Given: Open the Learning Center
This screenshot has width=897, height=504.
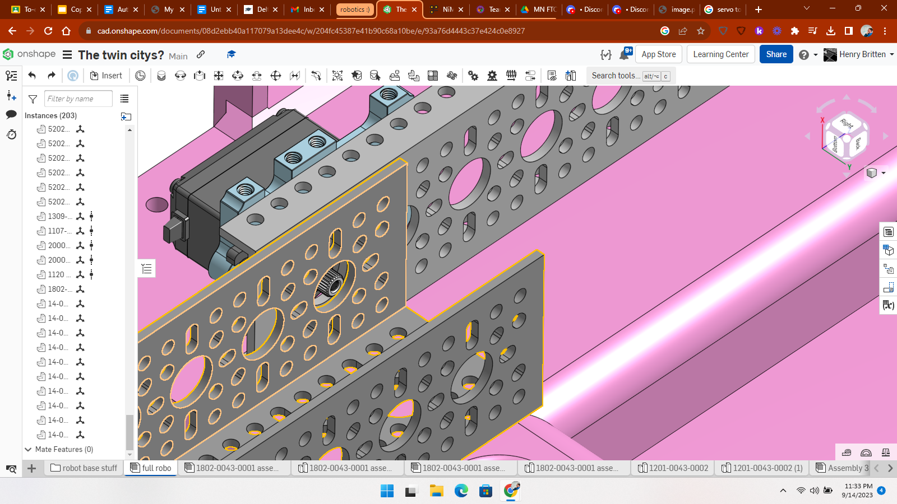Looking at the screenshot, I should click(721, 54).
